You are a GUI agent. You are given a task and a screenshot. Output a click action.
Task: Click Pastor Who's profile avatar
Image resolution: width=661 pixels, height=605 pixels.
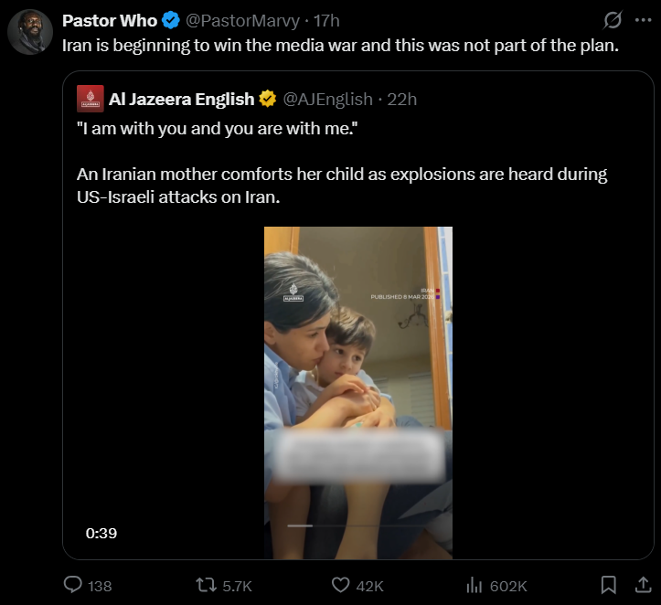pyautogui.click(x=30, y=32)
